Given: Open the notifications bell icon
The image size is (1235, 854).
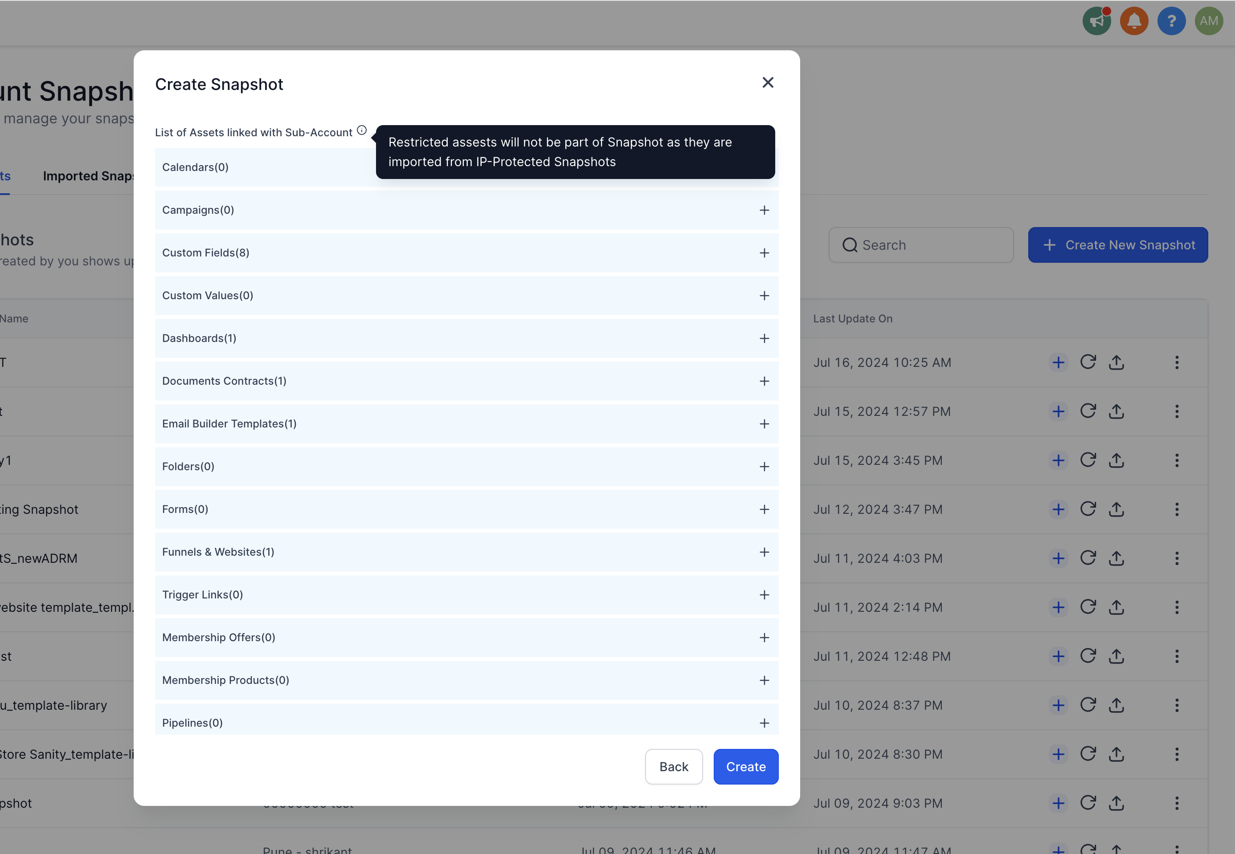Looking at the screenshot, I should [1134, 21].
